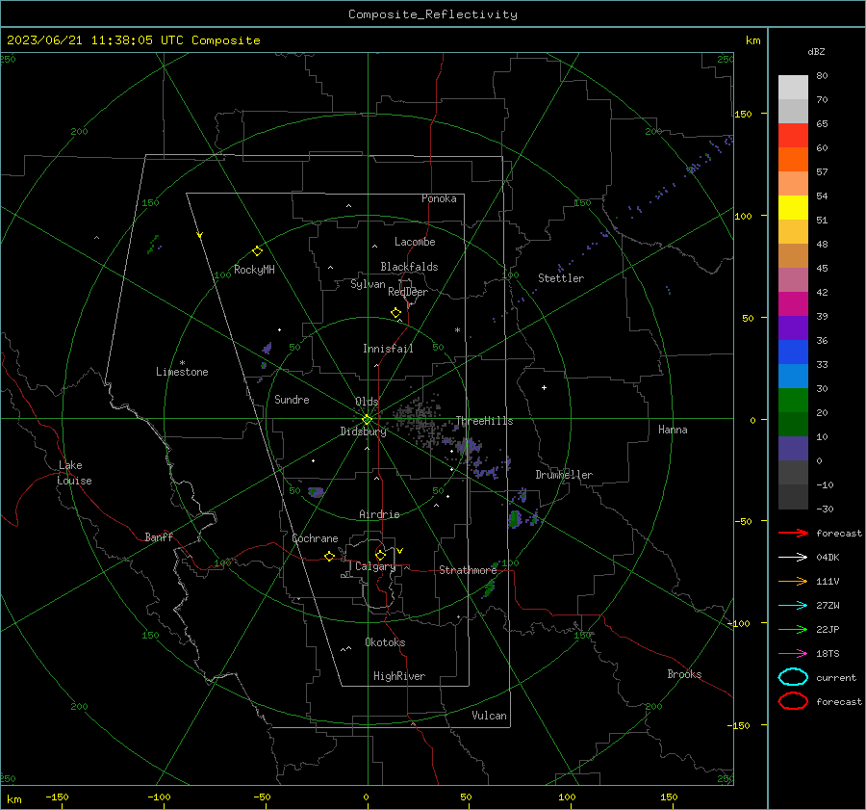Click the 'Sundre' map label

click(x=292, y=399)
